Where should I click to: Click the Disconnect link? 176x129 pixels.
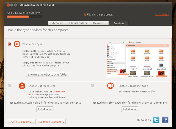[x=162, y=14]
